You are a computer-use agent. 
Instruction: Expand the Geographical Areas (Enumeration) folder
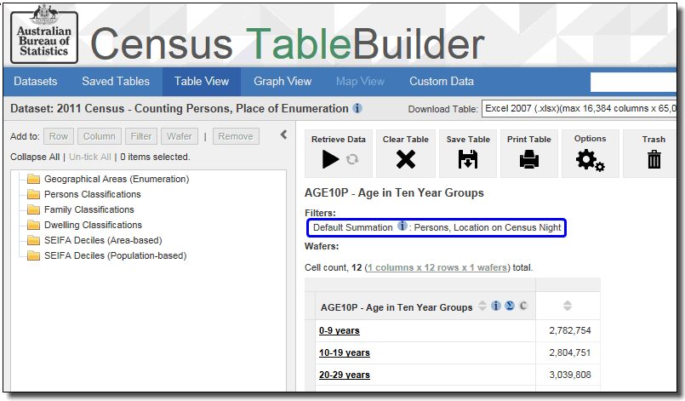click(x=34, y=179)
